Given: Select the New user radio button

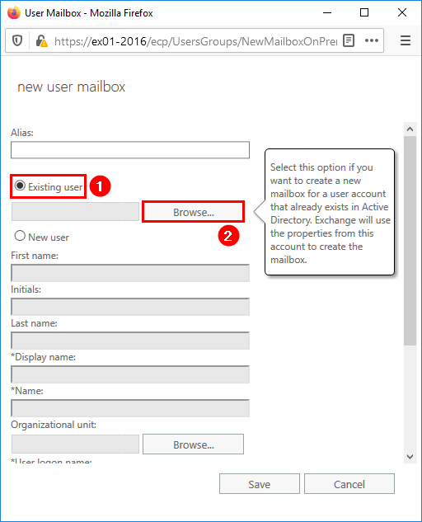Looking at the screenshot, I should 20,236.
